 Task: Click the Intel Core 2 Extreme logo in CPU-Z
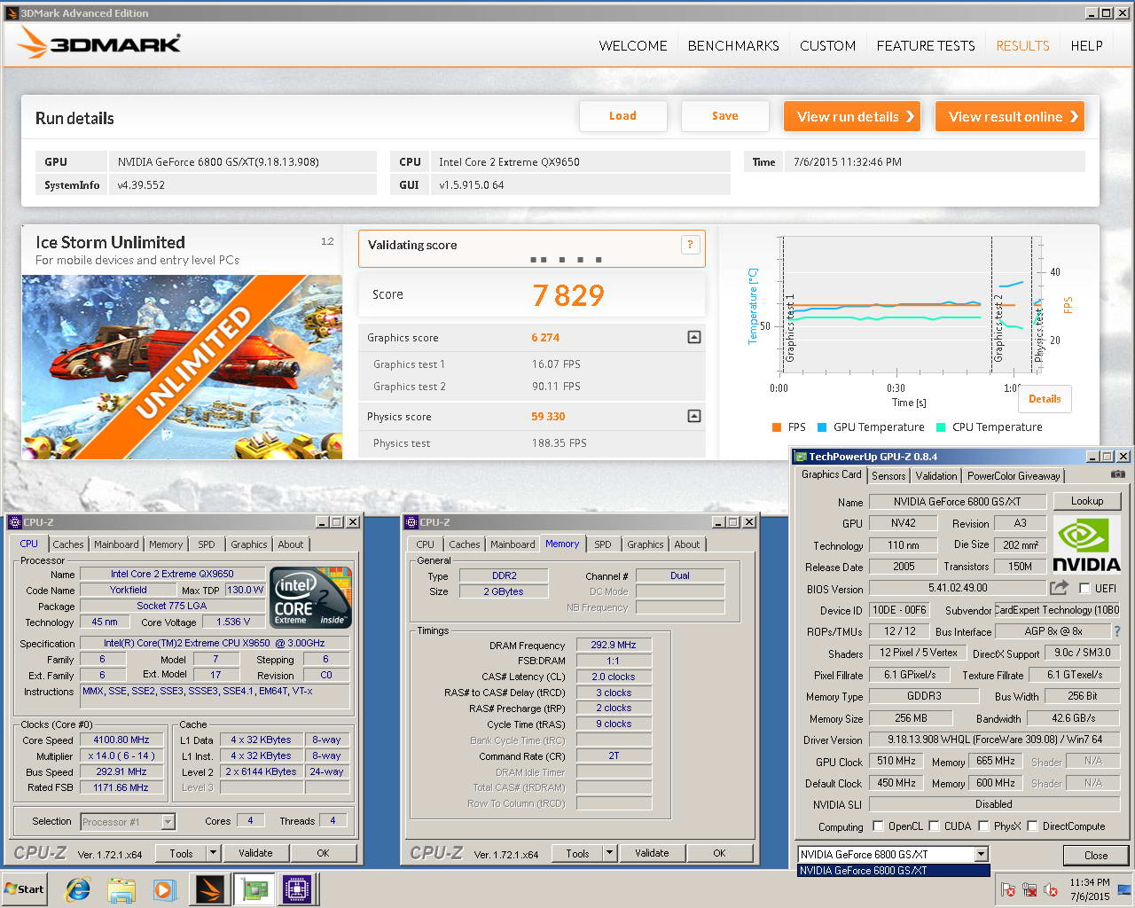tap(310, 597)
